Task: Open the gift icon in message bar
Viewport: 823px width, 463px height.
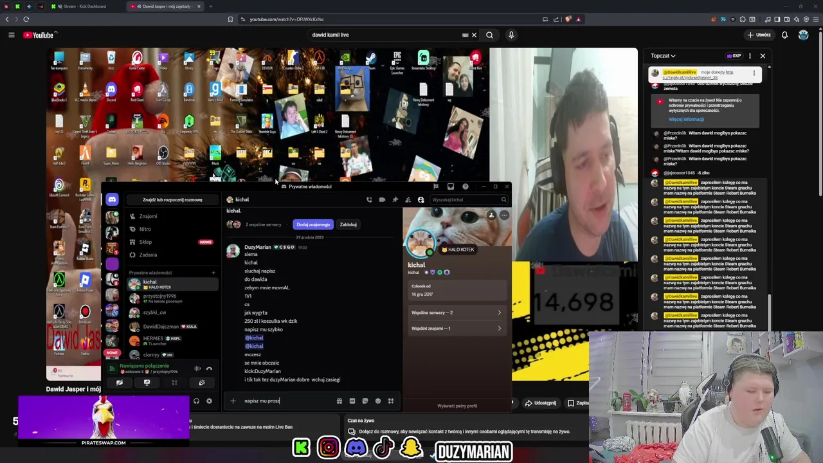Action: 339,401
